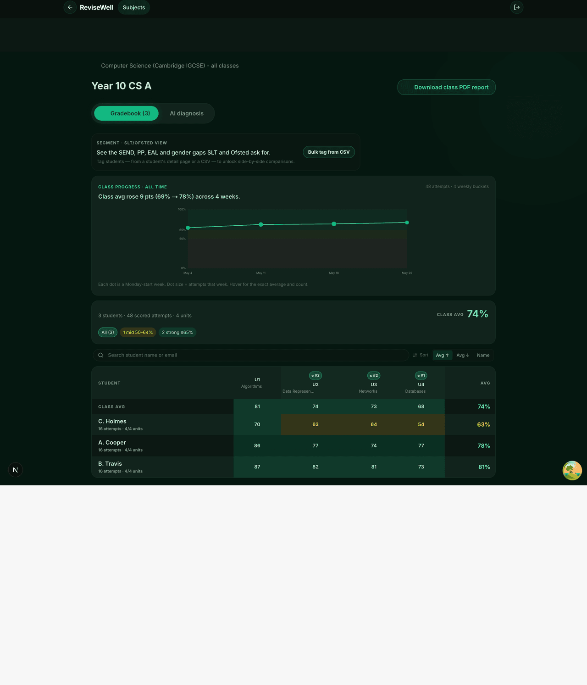Viewport: 587px width, 685px height.
Task: Click the sort arrows icon beside Sort
Action: tap(415, 355)
